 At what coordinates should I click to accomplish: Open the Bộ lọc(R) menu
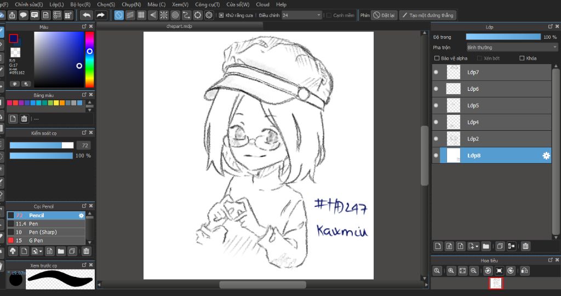80,4
